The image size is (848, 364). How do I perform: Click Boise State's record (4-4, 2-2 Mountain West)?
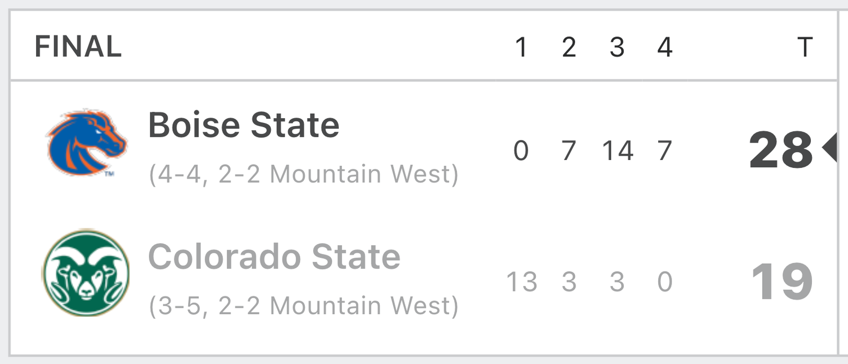tap(304, 174)
